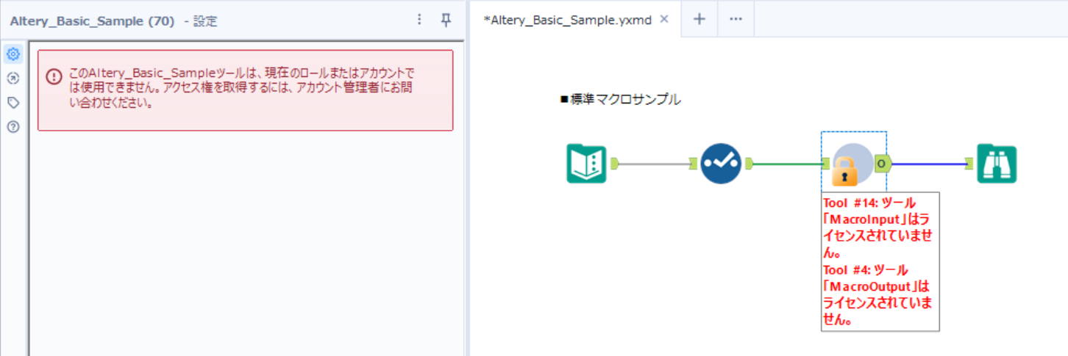Image resolution: width=1068 pixels, height=356 pixels.
Task: Select the Browse binoculars tool
Action: pyautogui.click(x=997, y=164)
